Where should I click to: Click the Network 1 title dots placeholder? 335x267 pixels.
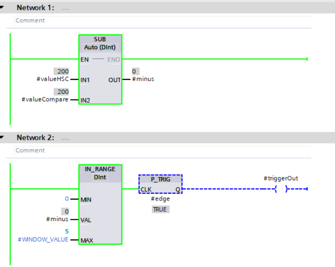[x=65, y=9]
